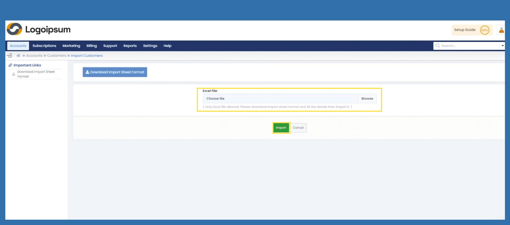Click the search magnifier icon
The image size is (510, 225).
437,46
